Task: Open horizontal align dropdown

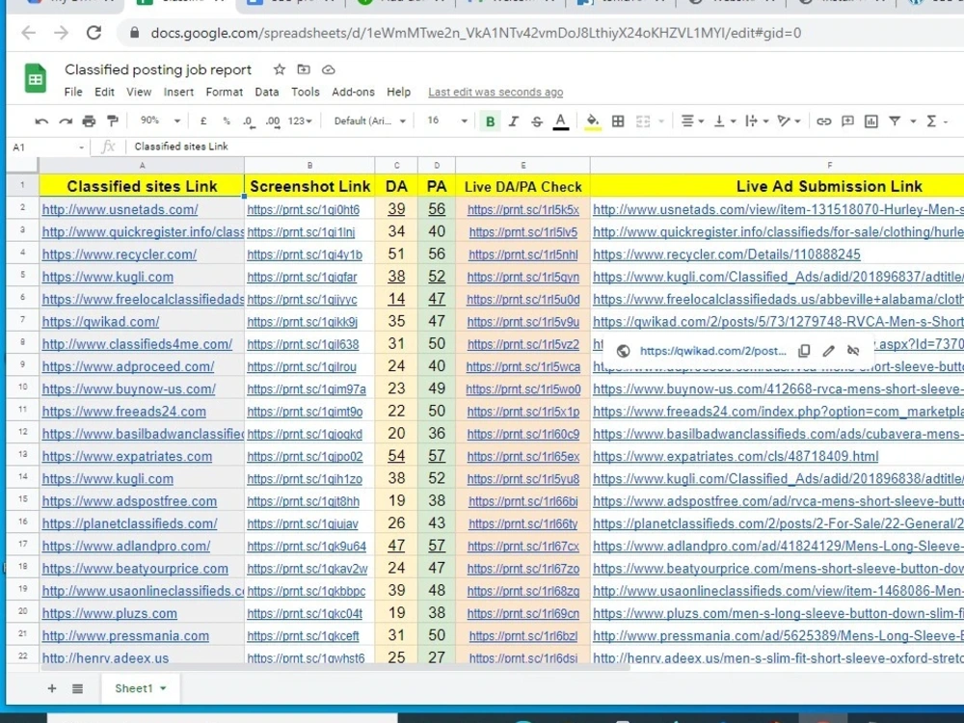Action: coord(691,121)
